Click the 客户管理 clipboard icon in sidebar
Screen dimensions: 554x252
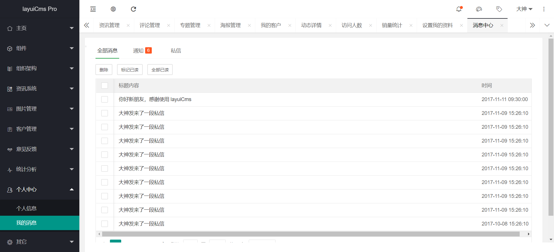[10, 129]
